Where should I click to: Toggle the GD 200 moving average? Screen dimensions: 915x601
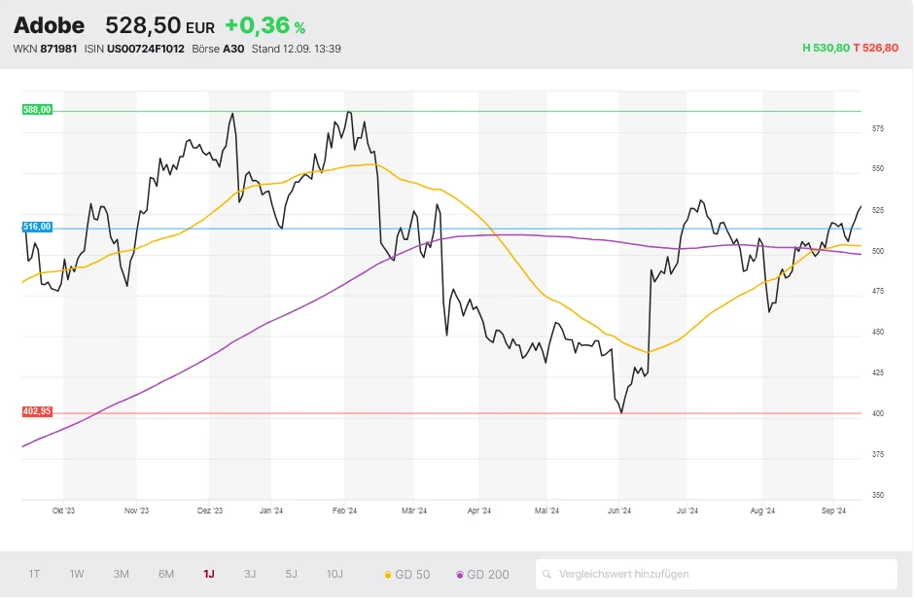[482, 575]
